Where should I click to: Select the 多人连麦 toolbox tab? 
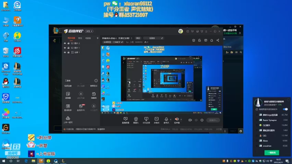tap(81, 86)
